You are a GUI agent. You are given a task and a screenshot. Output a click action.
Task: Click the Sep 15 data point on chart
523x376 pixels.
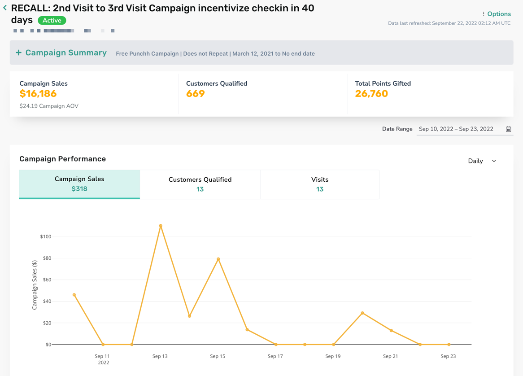218,259
